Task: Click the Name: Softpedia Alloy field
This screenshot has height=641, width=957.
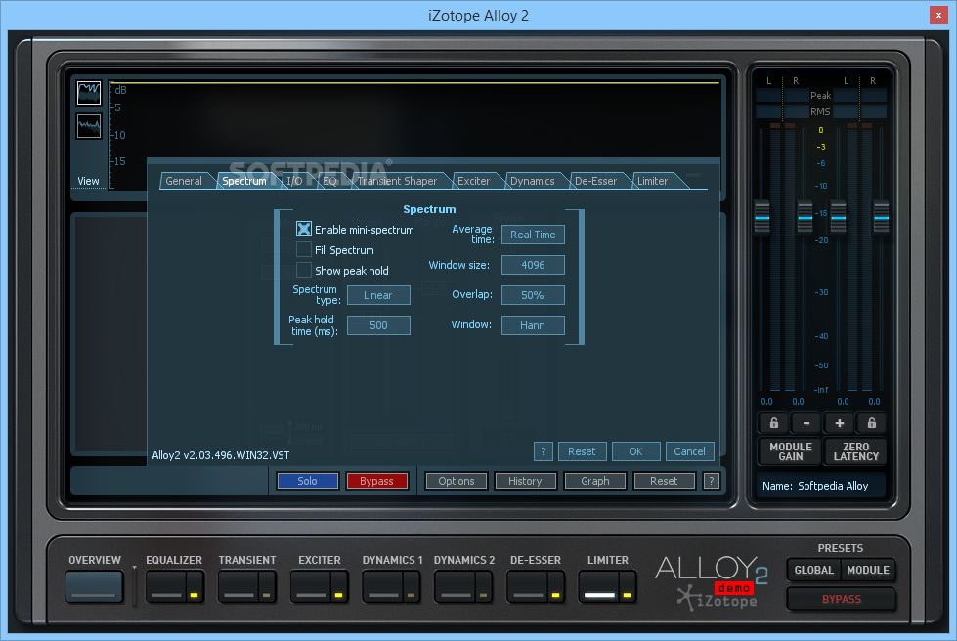Action: click(x=821, y=486)
